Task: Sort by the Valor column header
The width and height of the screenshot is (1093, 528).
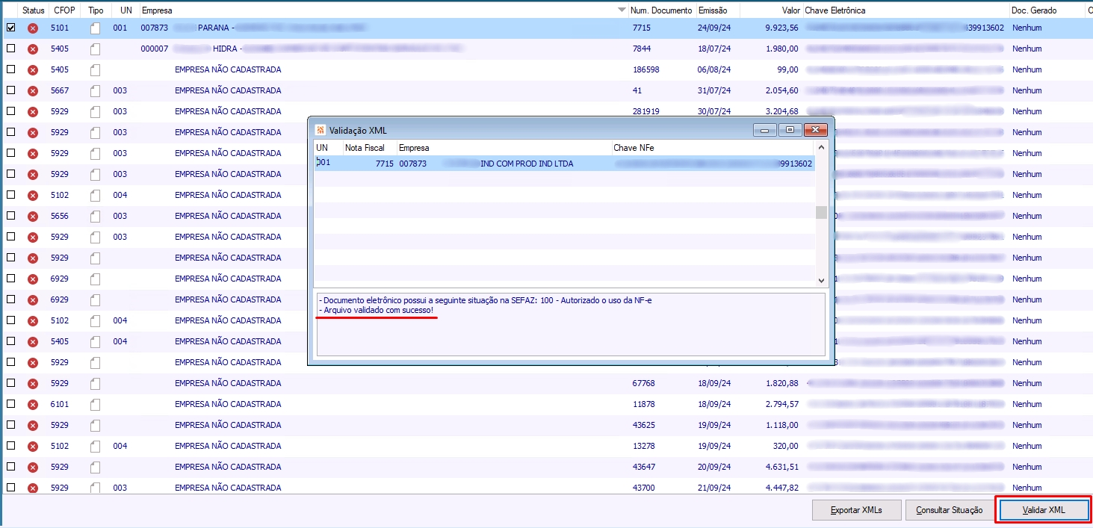Action: click(x=770, y=11)
